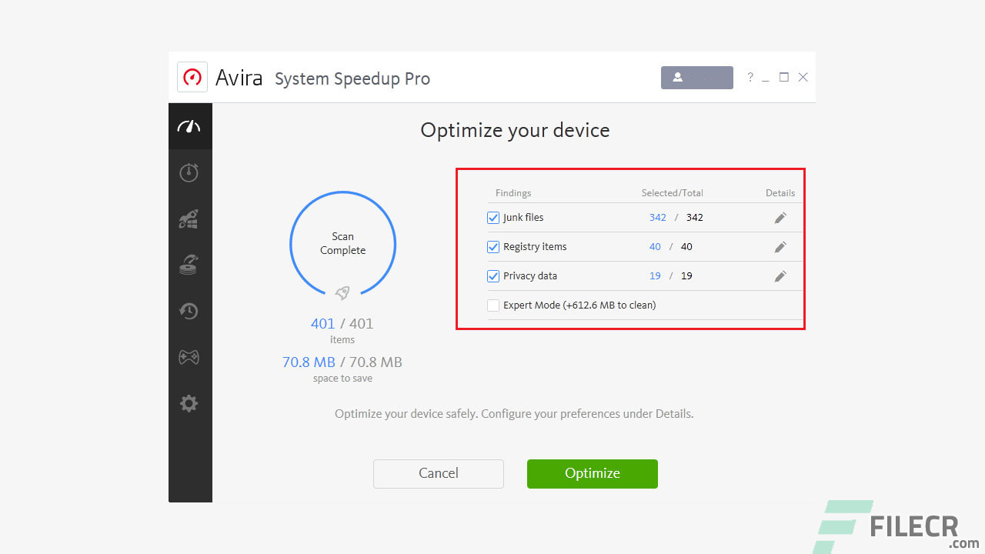Click the blue 40 Registry items count
Screen dimensions: 985x554
(x=655, y=247)
